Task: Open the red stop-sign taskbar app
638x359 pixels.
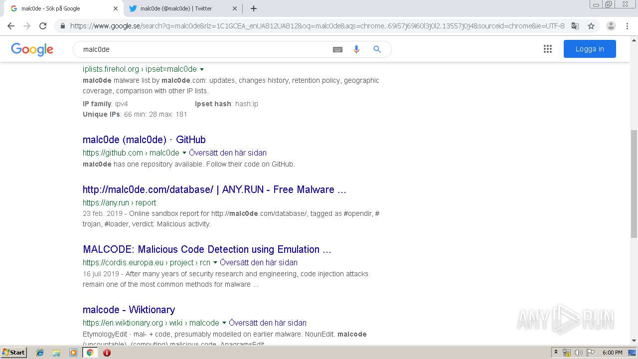Action: tap(107, 353)
